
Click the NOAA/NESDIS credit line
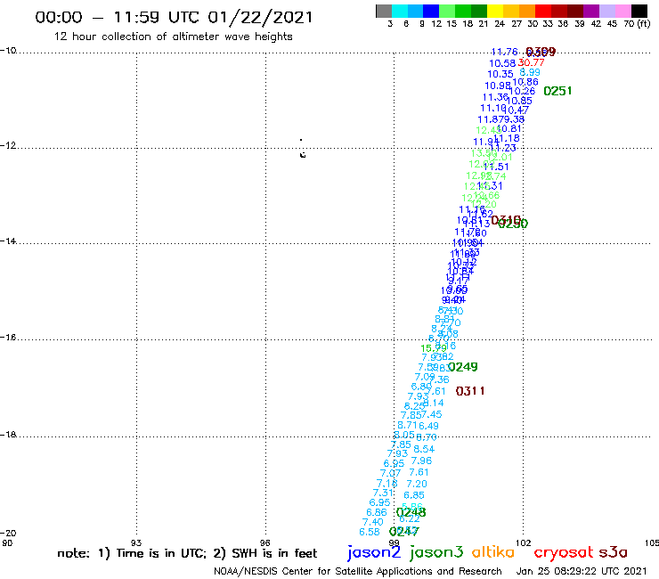[358, 571]
